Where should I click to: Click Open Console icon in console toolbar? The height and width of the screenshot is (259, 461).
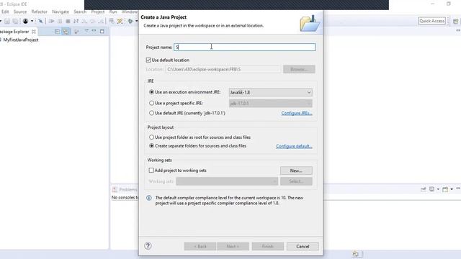(x=445, y=189)
